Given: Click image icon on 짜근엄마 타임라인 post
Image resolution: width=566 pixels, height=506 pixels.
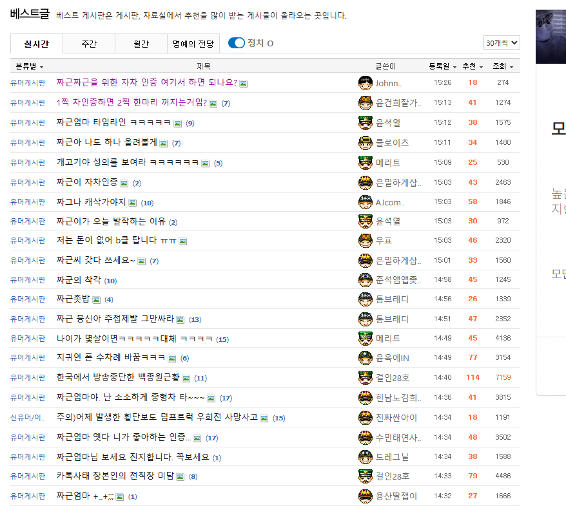Looking at the screenshot, I should pos(177,124).
